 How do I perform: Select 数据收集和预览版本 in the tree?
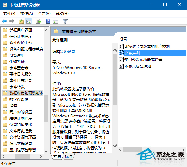(26, 93)
